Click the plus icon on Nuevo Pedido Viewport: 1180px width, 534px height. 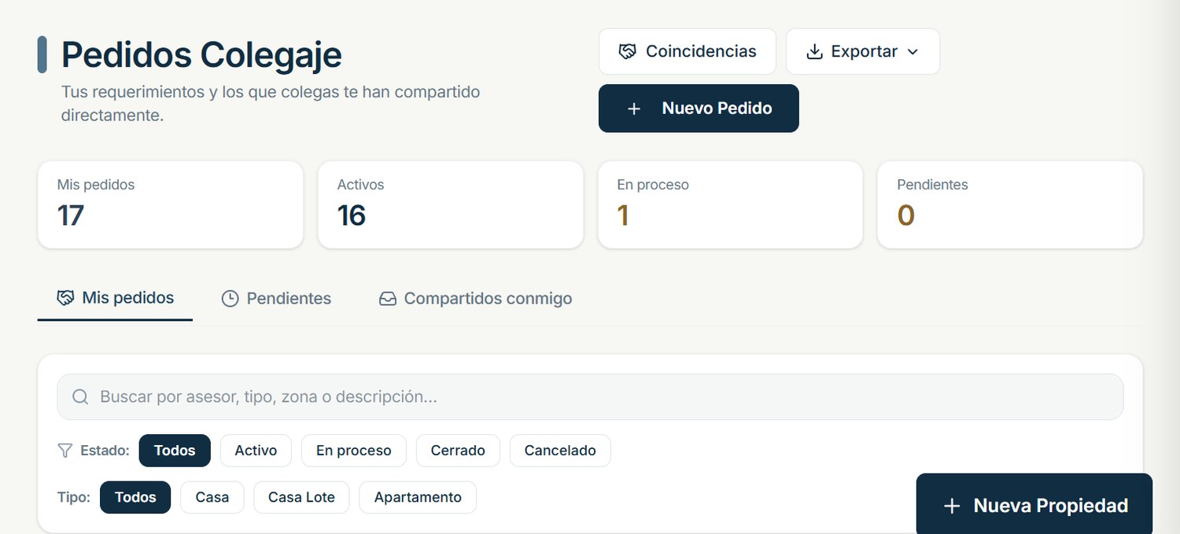coord(634,109)
